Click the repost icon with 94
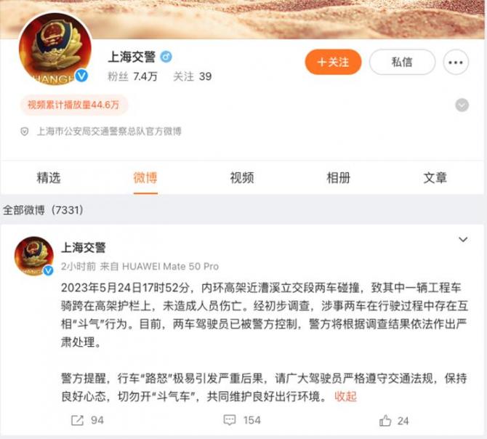Image resolution: width=487 pixels, height=439 pixels. (77, 420)
